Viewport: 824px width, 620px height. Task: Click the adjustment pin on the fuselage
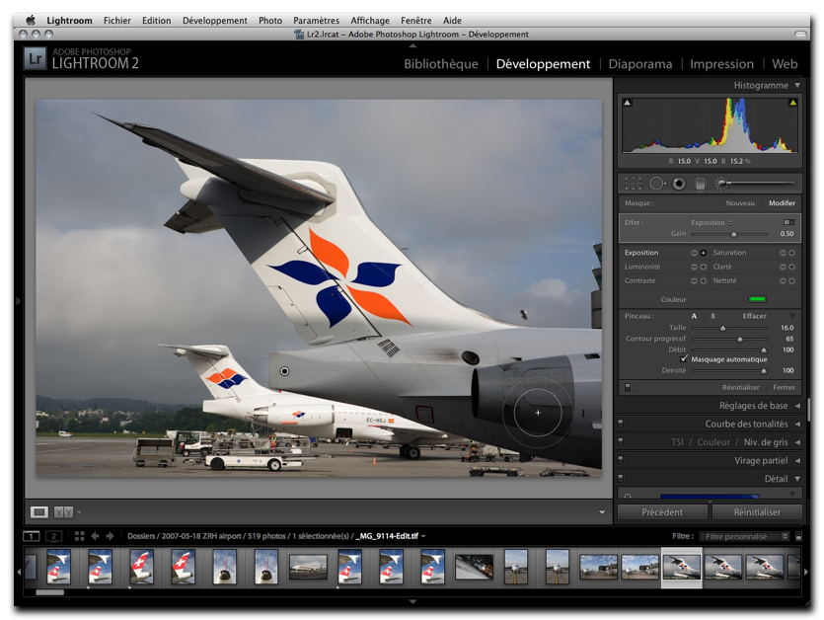coord(285,371)
